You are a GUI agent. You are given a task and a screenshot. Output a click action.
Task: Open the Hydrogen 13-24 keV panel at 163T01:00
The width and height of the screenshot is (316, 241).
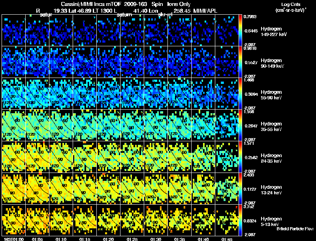tap(14, 188)
